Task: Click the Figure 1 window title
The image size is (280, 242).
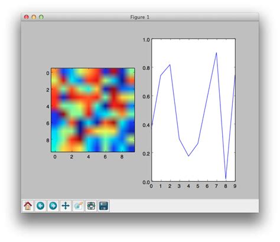Action: click(x=139, y=17)
